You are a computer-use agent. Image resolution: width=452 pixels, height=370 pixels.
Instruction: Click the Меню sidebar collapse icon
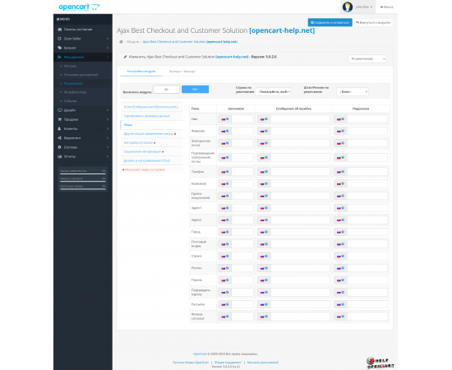(x=58, y=19)
